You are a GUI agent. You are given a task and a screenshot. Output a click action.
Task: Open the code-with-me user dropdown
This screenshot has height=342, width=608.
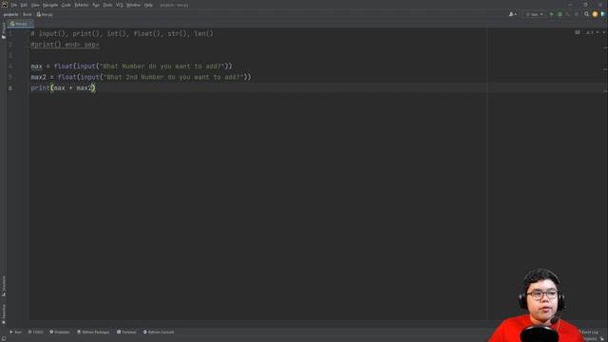[x=513, y=14]
